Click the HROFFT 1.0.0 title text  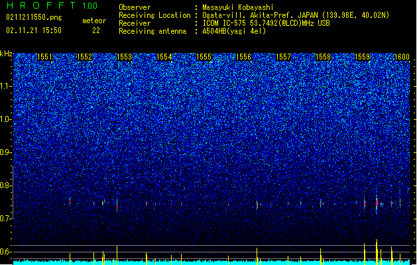[x=52, y=5]
